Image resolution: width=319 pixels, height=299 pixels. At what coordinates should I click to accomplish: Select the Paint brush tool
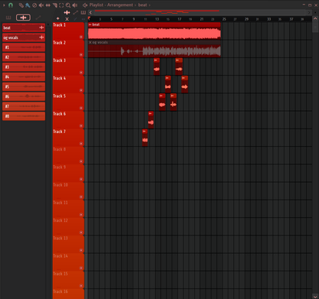(28, 5)
